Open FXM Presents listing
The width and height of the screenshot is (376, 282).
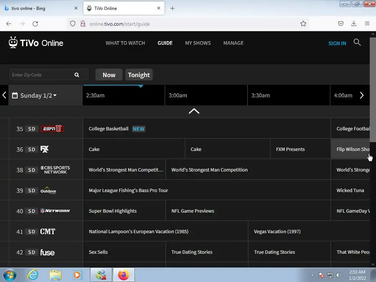point(300,149)
